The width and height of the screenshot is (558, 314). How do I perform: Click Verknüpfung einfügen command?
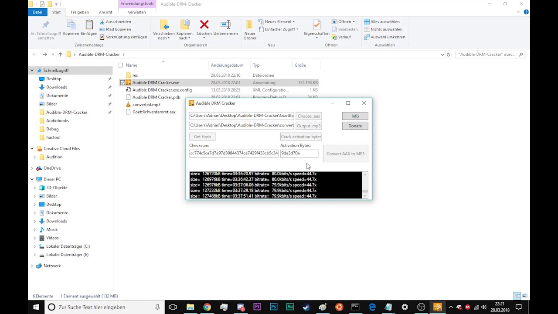click(x=123, y=37)
